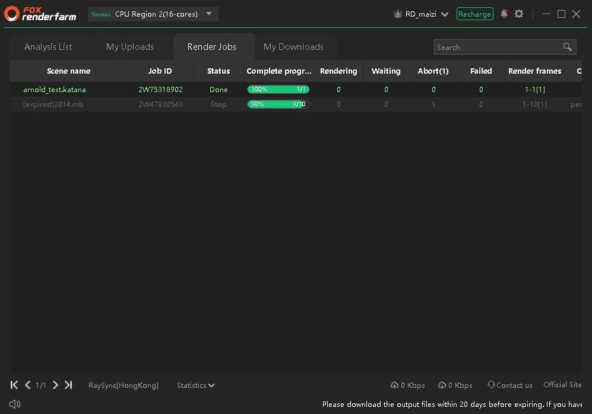The width and height of the screenshot is (592, 414).
Task: Click the 90% progress bar
Action: pos(278,105)
